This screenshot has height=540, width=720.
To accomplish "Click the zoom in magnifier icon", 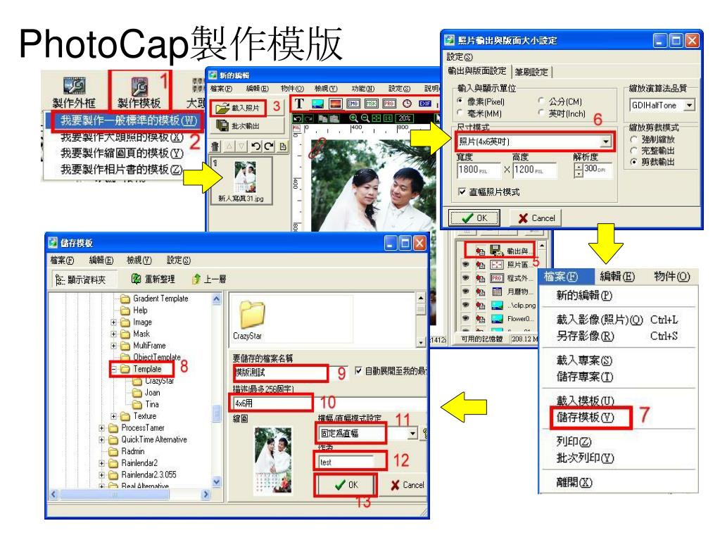I will pos(353,118).
